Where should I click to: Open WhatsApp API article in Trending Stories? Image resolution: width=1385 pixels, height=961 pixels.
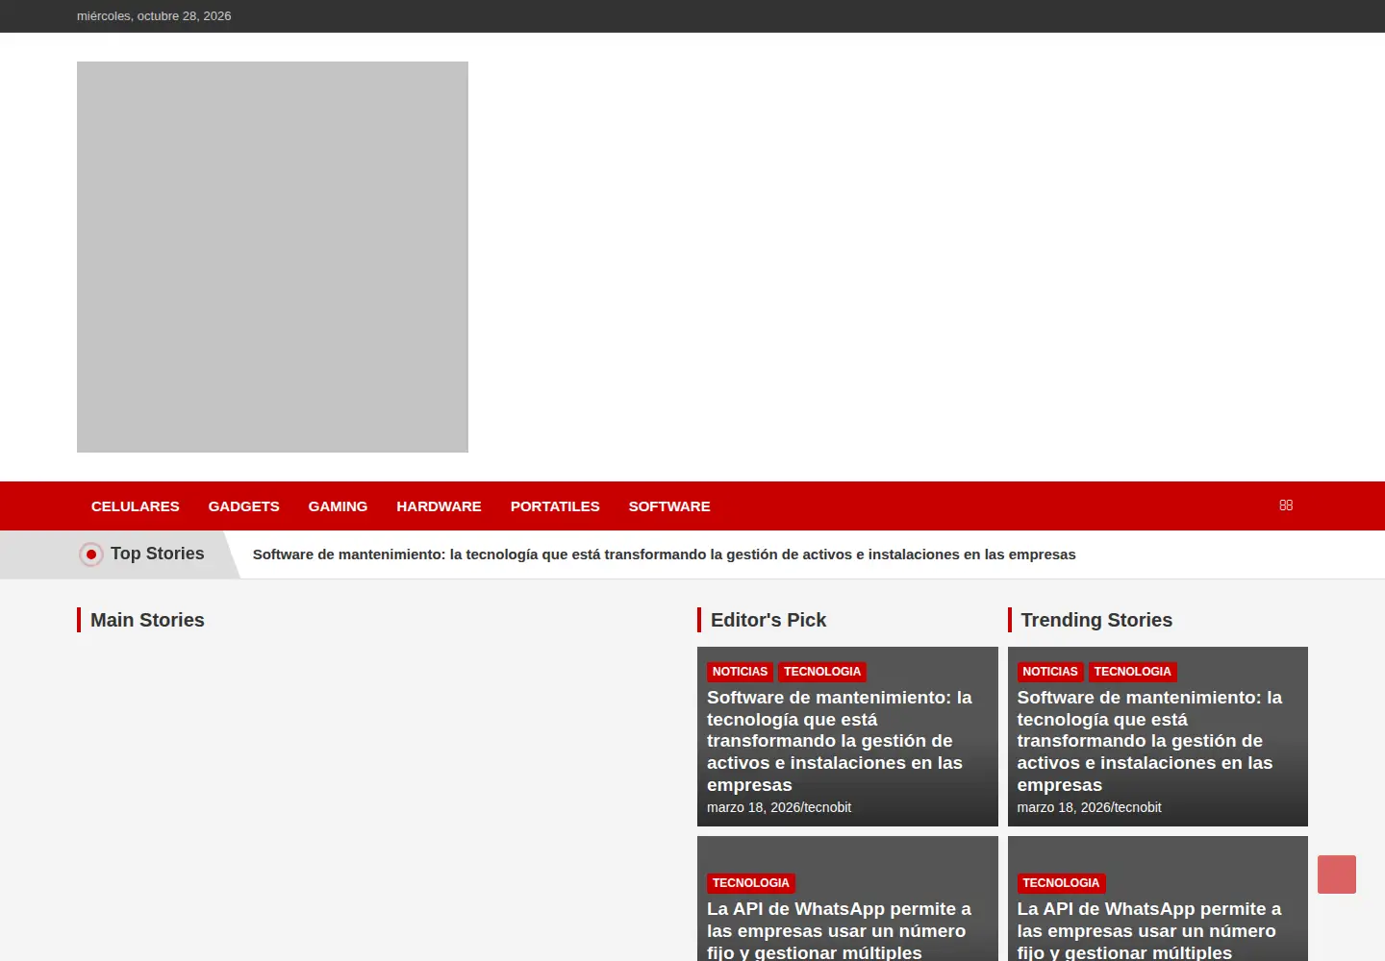click(x=1149, y=930)
